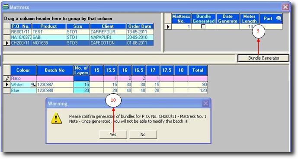Image resolution: width=298 pixels, height=159 pixels.
Task: Click the row arrow beside White colour row
Action: pos(7,85)
